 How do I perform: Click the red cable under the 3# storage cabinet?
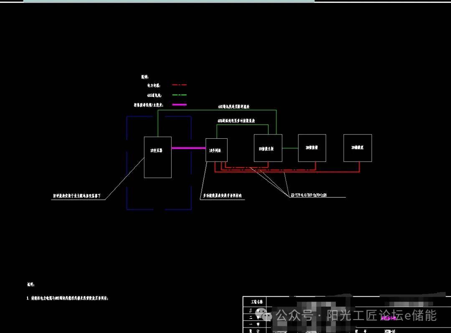[359, 167]
